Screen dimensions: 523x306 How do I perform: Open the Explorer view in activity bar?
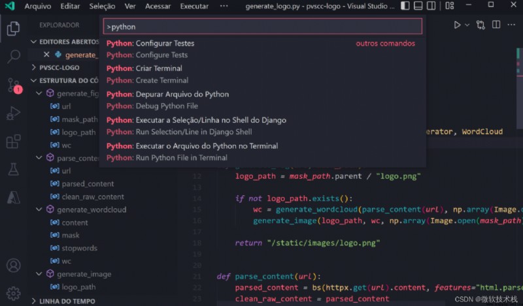pos(13,28)
